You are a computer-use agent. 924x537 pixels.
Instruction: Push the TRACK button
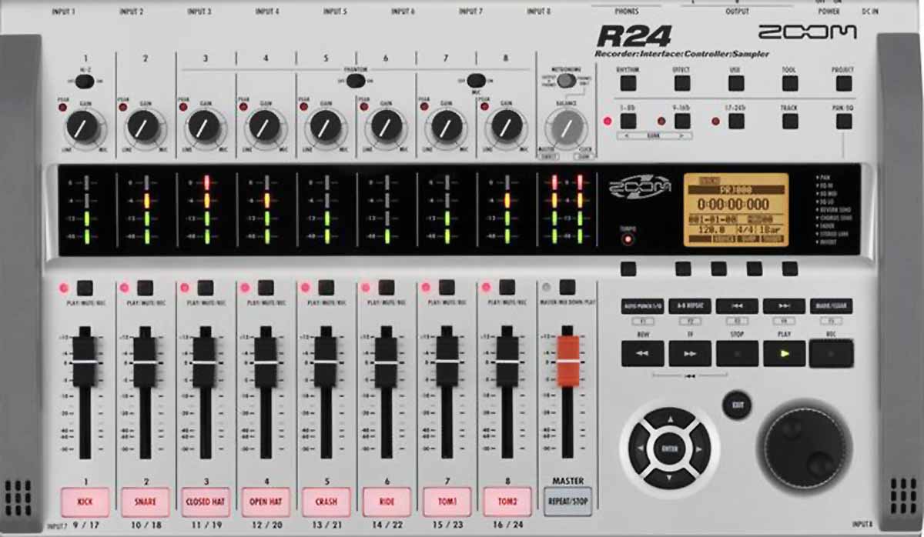(x=789, y=121)
